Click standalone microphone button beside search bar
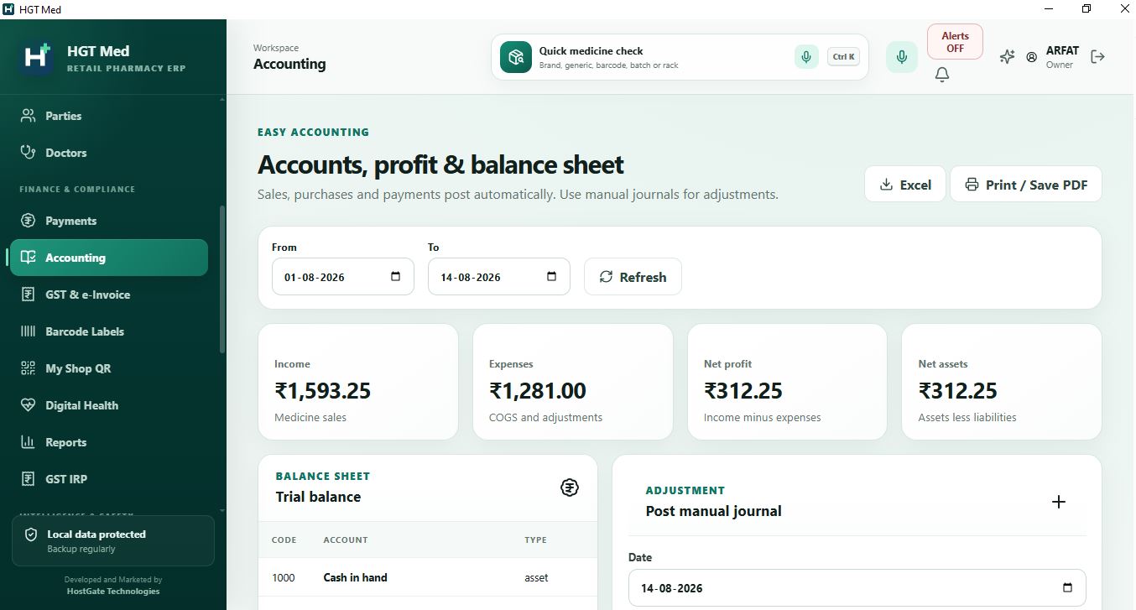Viewport: 1136px width, 610px height. click(902, 57)
